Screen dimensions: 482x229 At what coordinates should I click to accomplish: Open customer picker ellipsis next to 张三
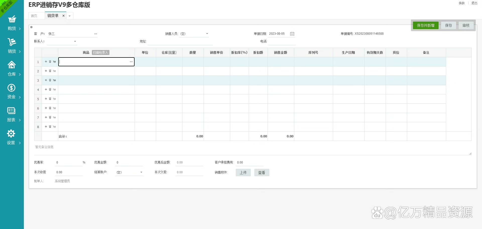[96, 34]
